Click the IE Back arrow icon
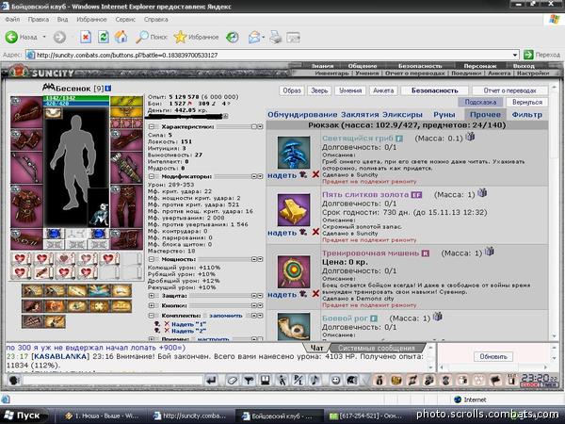This screenshot has width=565, height=424. [11, 37]
